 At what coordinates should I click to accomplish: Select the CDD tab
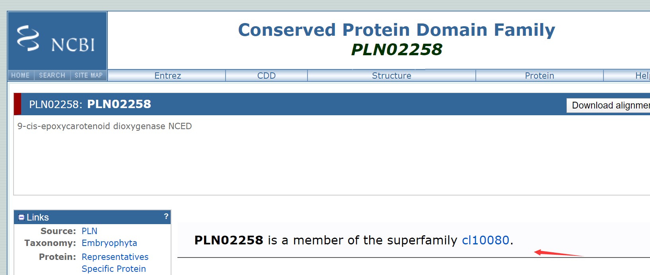point(267,76)
